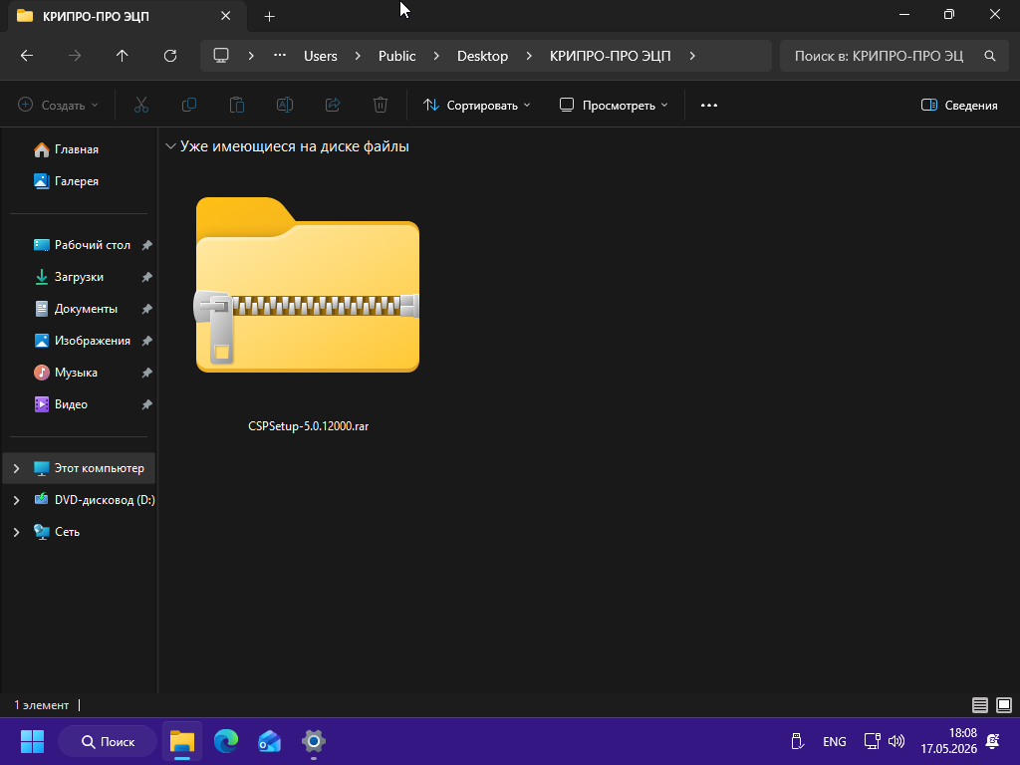Image resolution: width=1020 pixels, height=765 pixels.
Task: Open Settings gear in taskbar
Action: tap(314, 741)
